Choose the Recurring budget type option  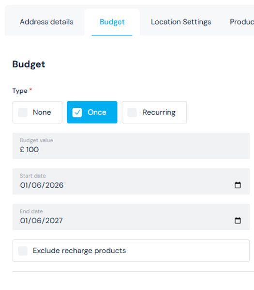[154, 112]
